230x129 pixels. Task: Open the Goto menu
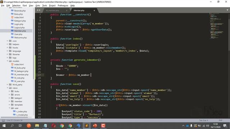click(x=38, y=6)
